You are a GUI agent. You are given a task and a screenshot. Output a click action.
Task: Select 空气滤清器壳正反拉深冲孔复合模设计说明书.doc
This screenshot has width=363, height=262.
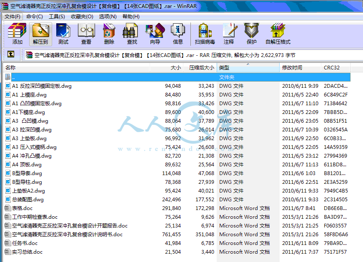pos(67,234)
